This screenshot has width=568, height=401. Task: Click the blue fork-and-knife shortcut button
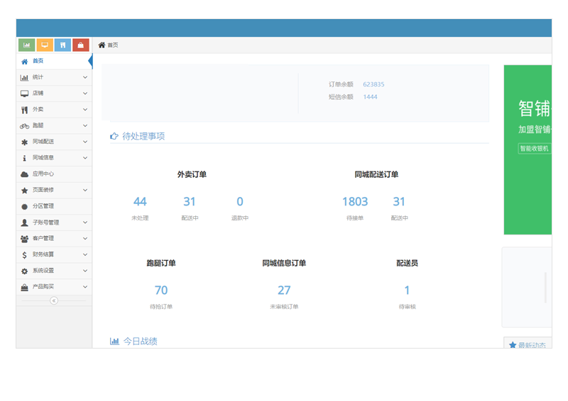tap(62, 45)
